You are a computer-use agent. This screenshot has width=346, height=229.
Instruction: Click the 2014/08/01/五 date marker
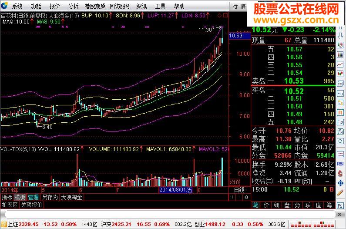click(x=176, y=190)
